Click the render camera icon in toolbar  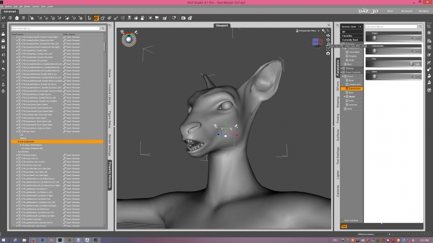(184, 18)
